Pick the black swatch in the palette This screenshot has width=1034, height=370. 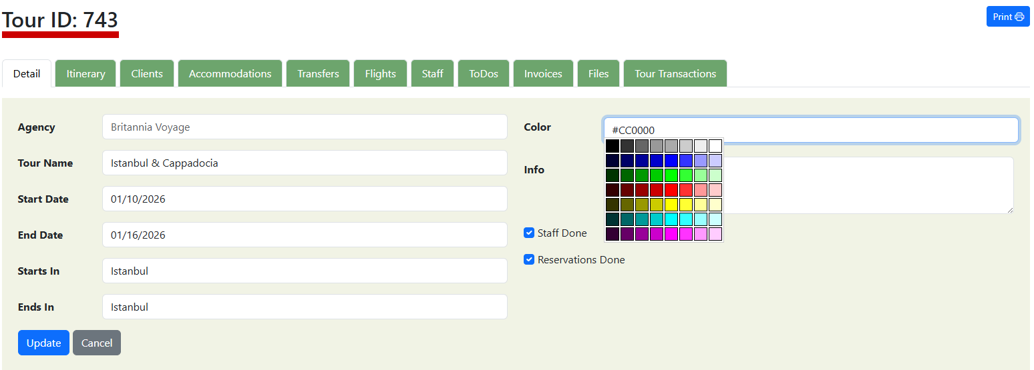613,146
